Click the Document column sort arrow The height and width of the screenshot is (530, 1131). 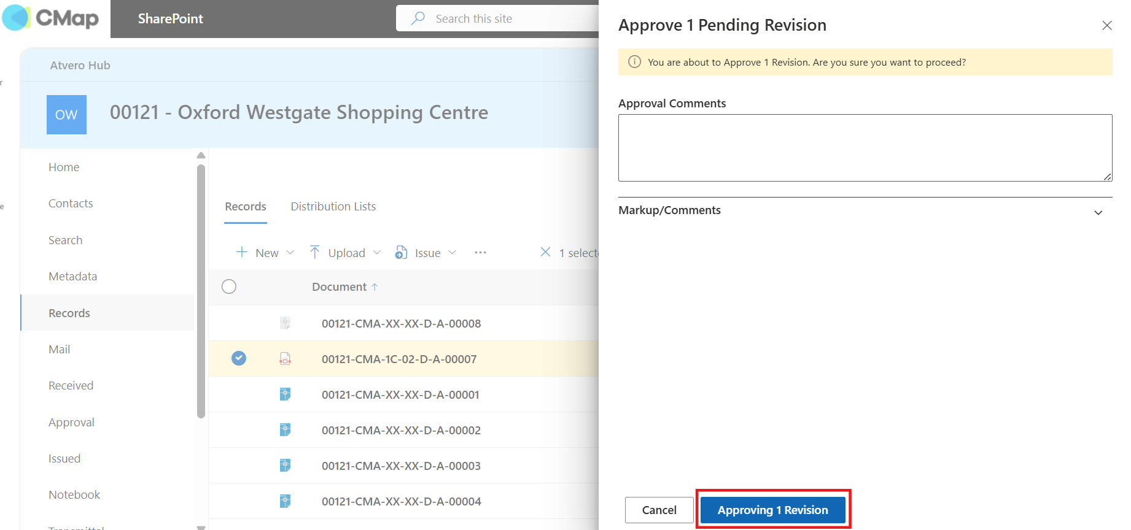pos(375,286)
